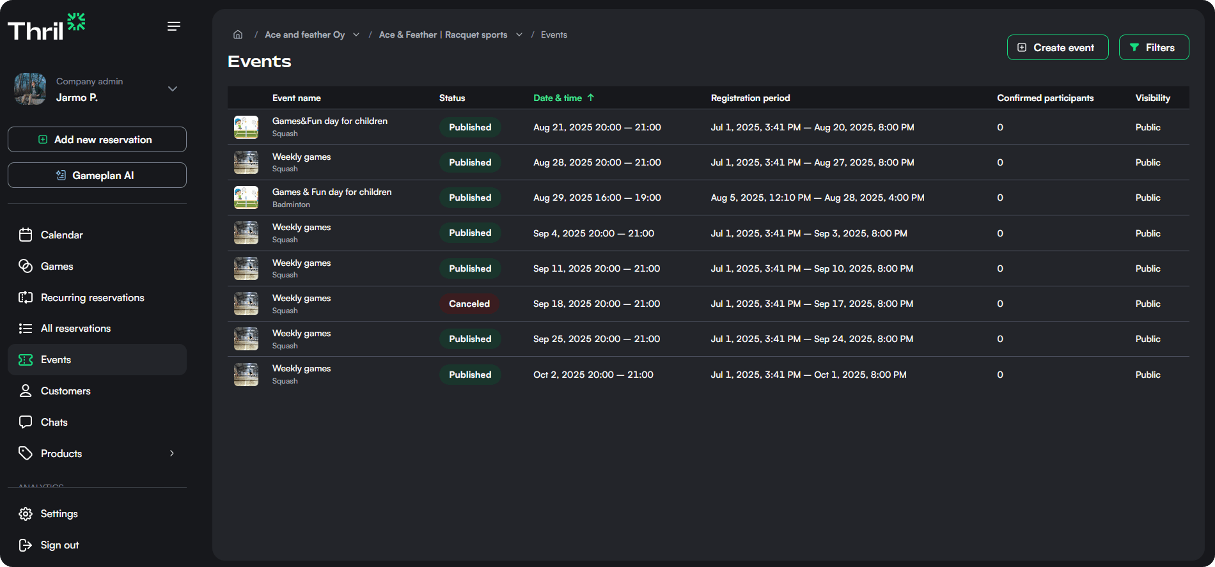Viewport: 1215px width, 567px height.
Task: Open Settings via gear icon
Action: [x=26, y=514]
